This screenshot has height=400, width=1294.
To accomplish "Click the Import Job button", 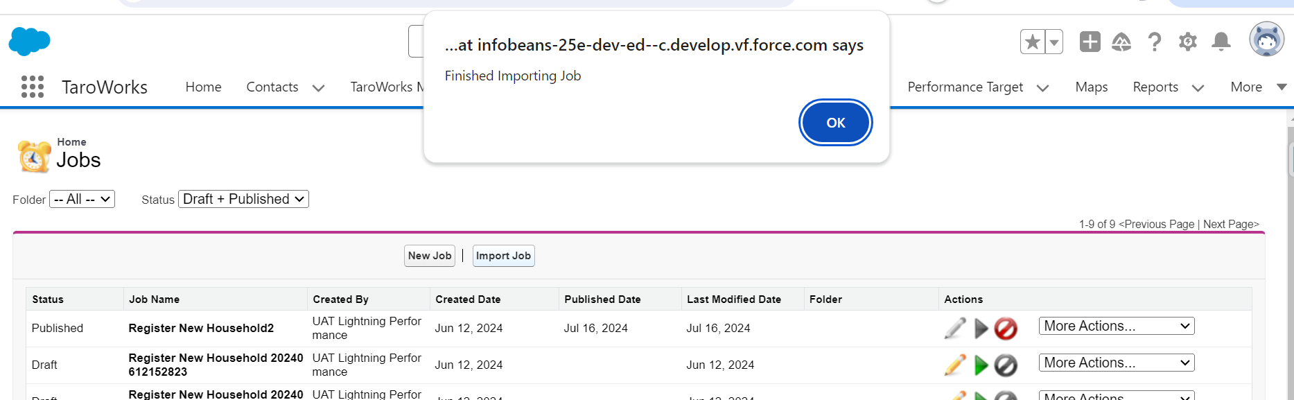I will (503, 256).
